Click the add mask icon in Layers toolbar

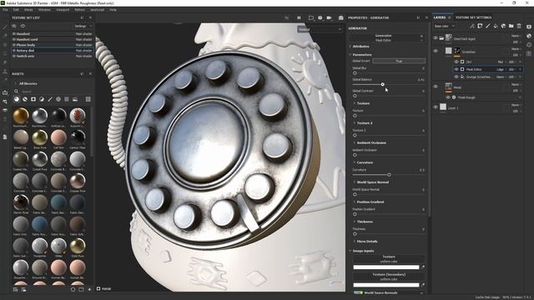coord(480,26)
